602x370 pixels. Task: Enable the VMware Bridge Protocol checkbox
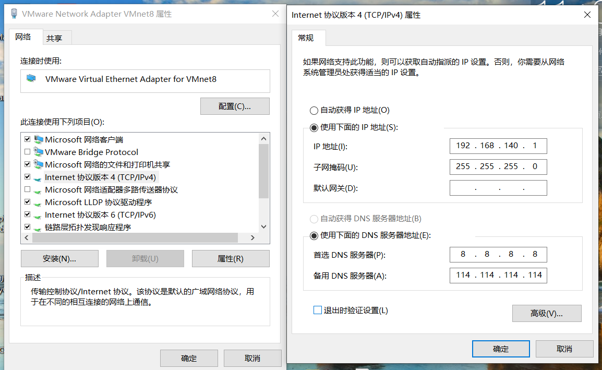(x=28, y=152)
